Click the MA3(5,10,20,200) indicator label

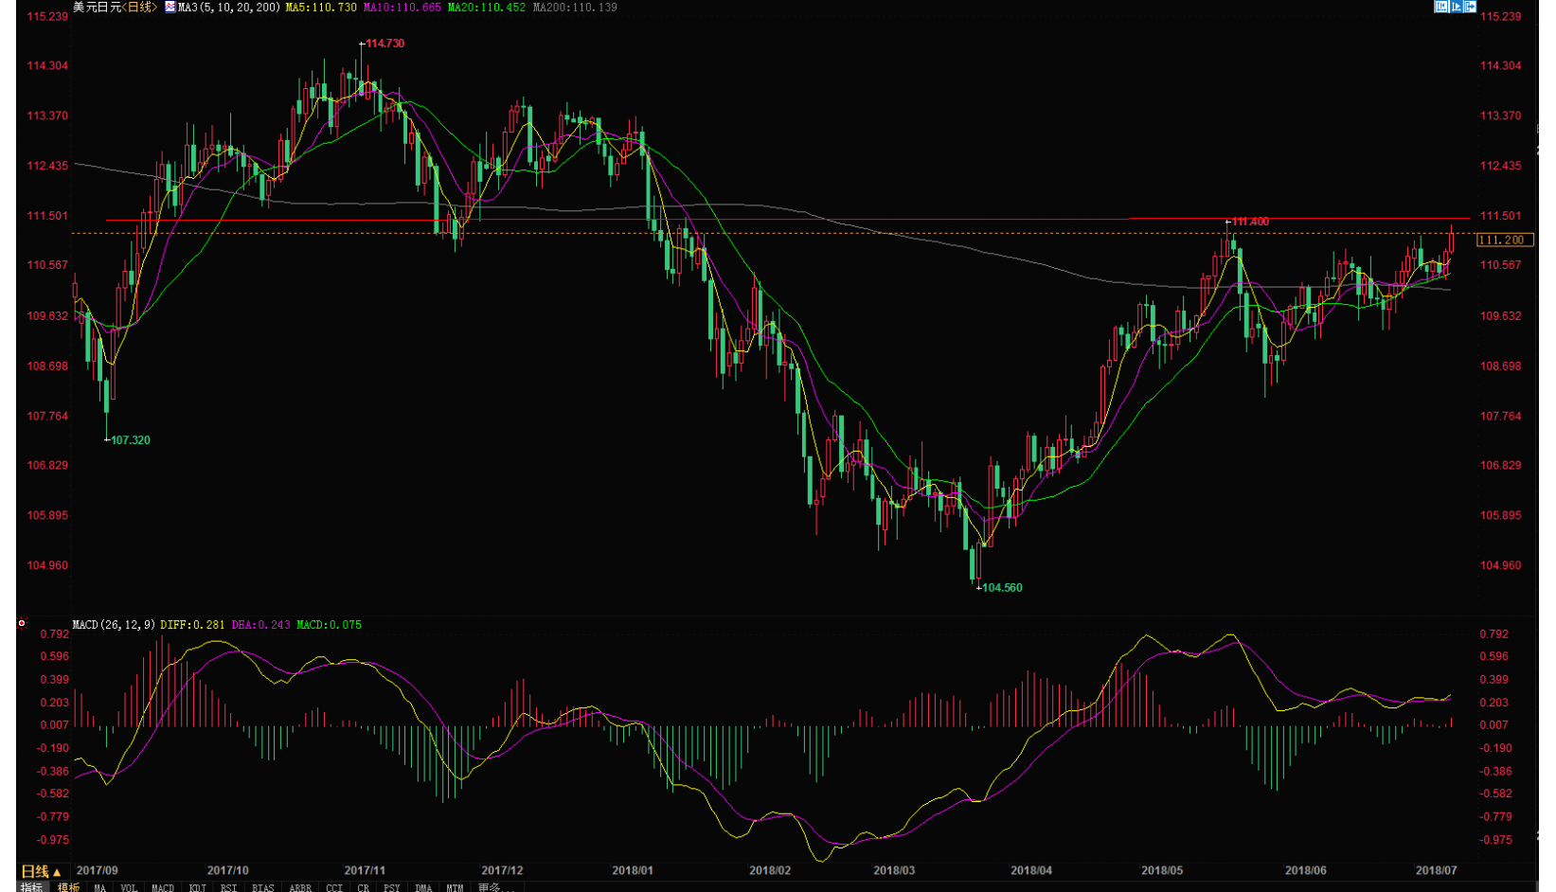point(228,8)
